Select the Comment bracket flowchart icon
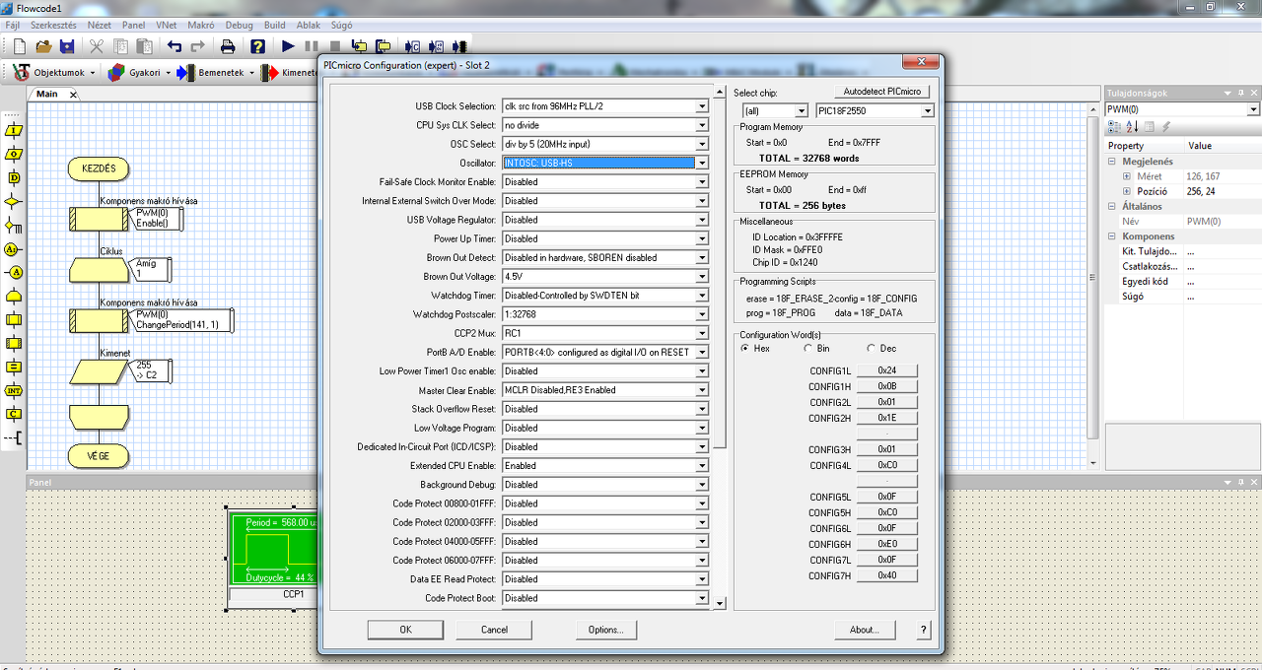The height and width of the screenshot is (670, 1262). [x=14, y=437]
